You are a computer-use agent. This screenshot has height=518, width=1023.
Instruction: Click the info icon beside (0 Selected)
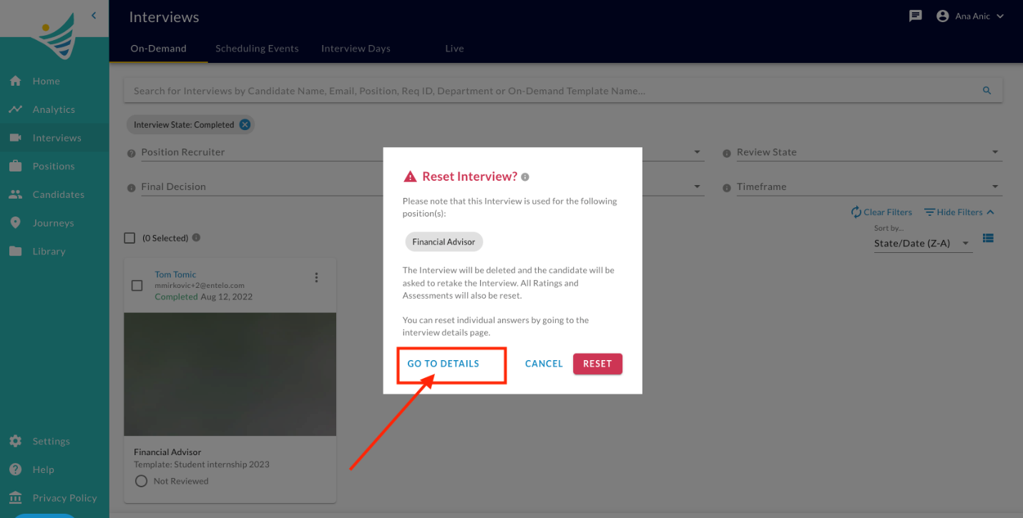[196, 238]
